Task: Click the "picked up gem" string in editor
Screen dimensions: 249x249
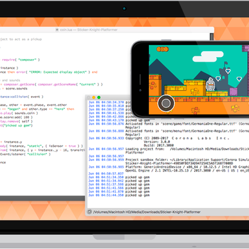Action: point(17,125)
